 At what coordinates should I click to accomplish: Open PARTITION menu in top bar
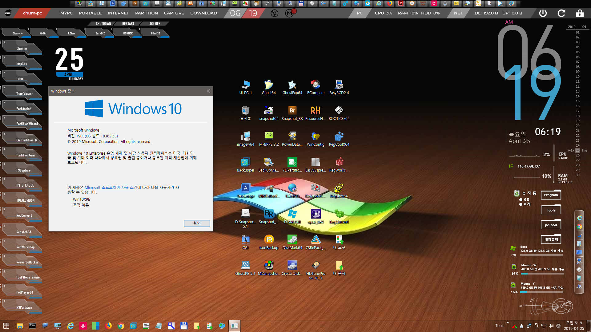click(147, 13)
